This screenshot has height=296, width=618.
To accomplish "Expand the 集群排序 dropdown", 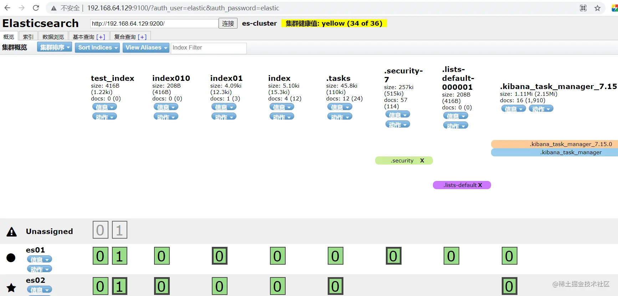I will coord(55,47).
